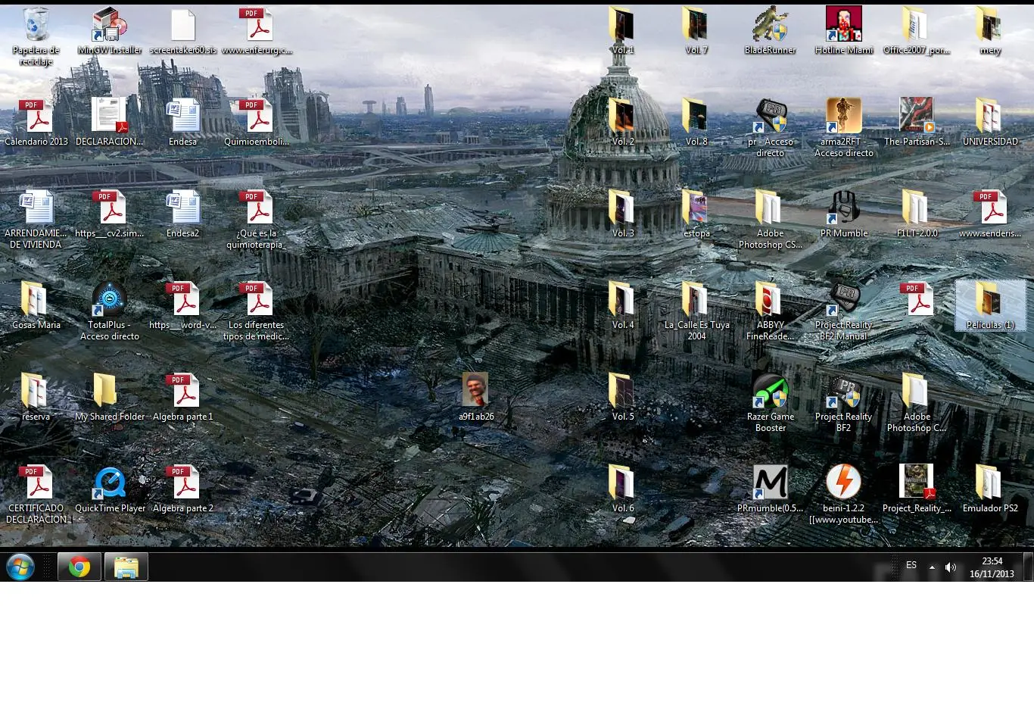Open the Emulador PS2 folder
The height and width of the screenshot is (709, 1034).
pos(990,489)
